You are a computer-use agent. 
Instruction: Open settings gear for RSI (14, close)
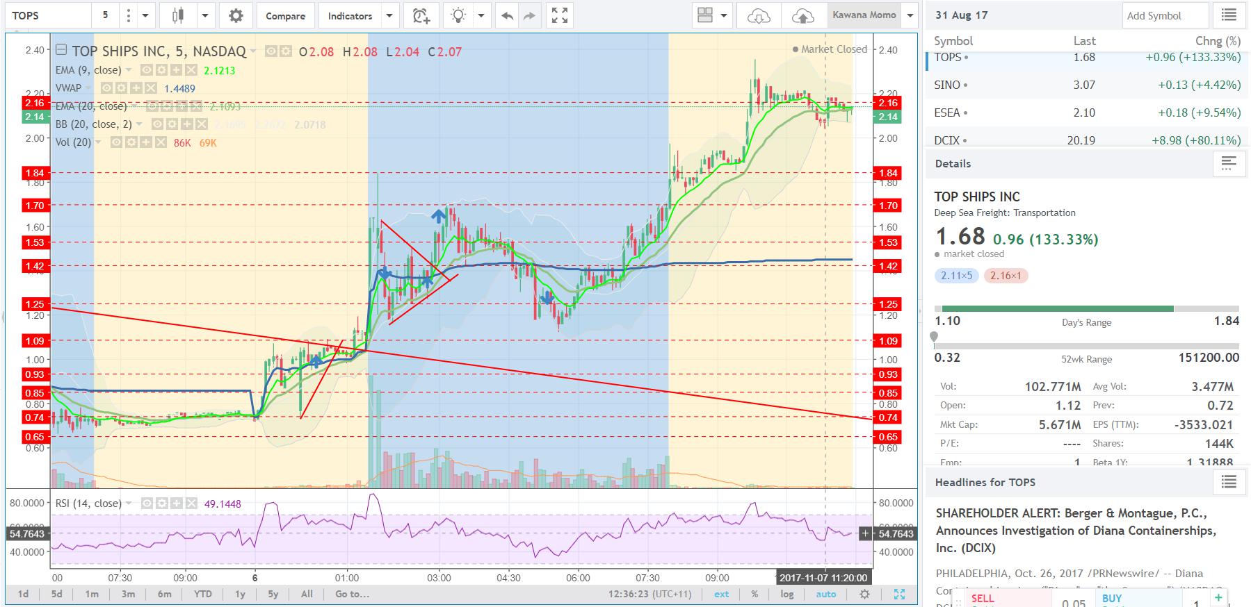pyautogui.click(x=162, y=504)
